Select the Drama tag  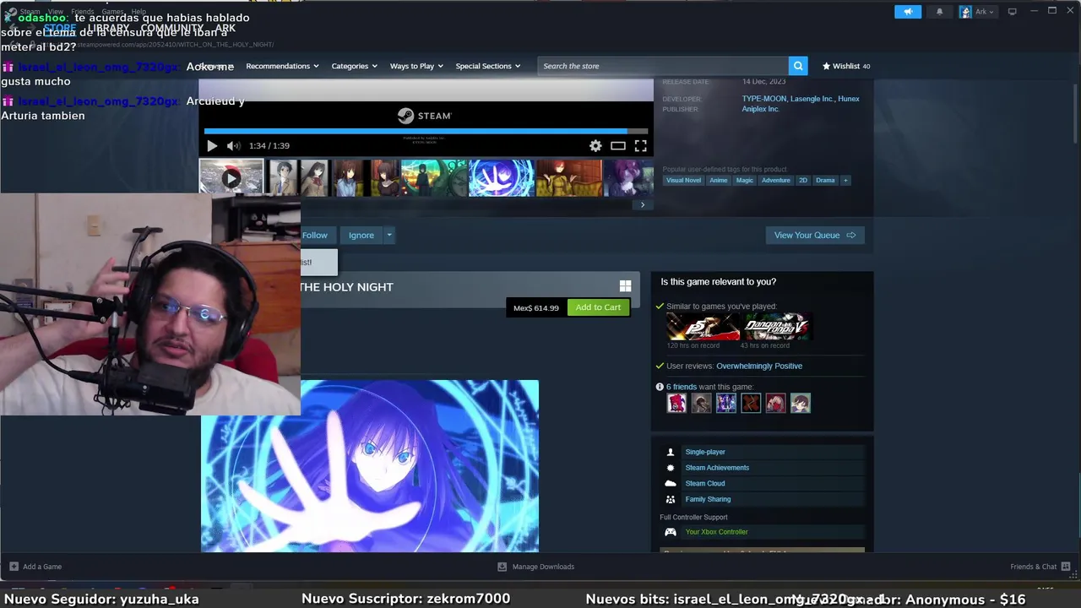[x=825, y=180]
